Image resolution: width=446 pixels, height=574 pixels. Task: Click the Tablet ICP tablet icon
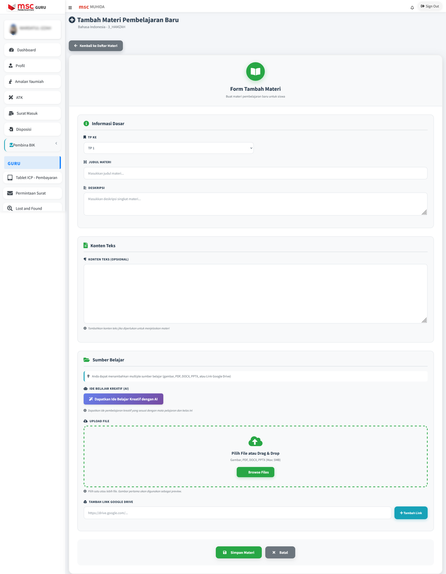(x=10, y=178)
